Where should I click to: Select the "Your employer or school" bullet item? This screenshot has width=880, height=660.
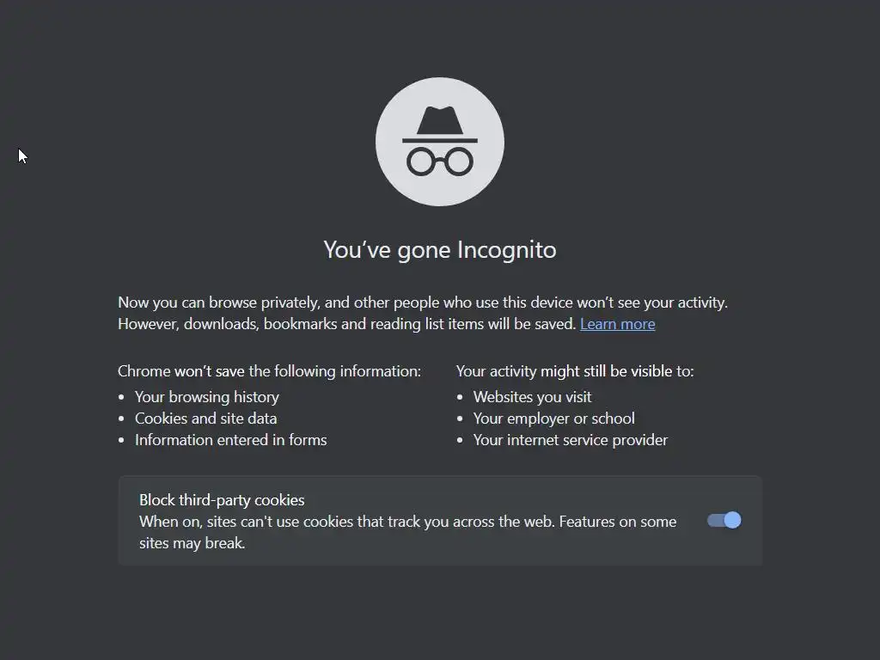[x=553, y=419]
